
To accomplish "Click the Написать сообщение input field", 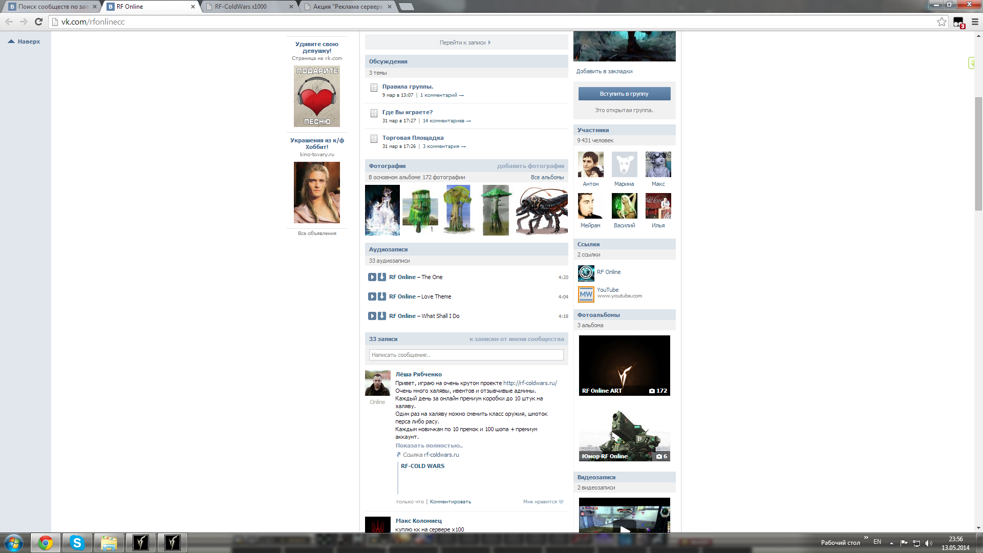I will [466, 355].
